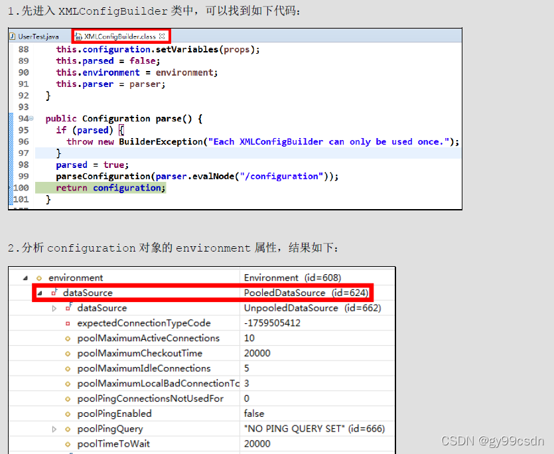Viewport: 554px width, 454px height.
Task: Collapse the parse() method fold marker at line 94
Action: tap(31, 118)
